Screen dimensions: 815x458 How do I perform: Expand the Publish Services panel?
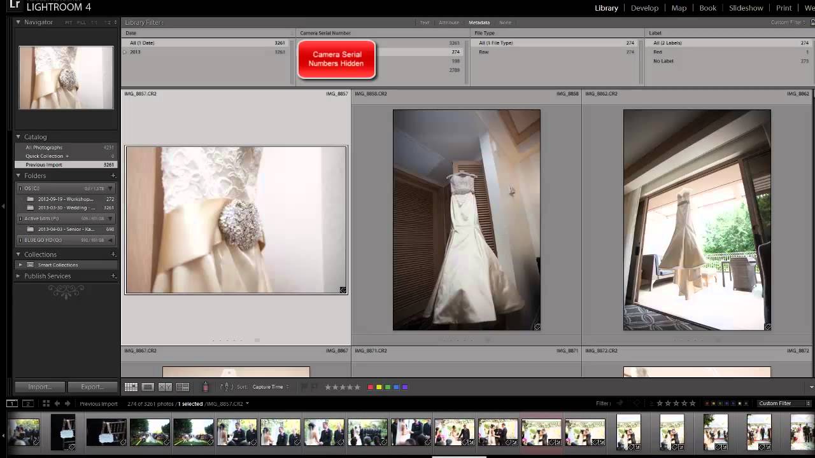(x=18, y=276)
